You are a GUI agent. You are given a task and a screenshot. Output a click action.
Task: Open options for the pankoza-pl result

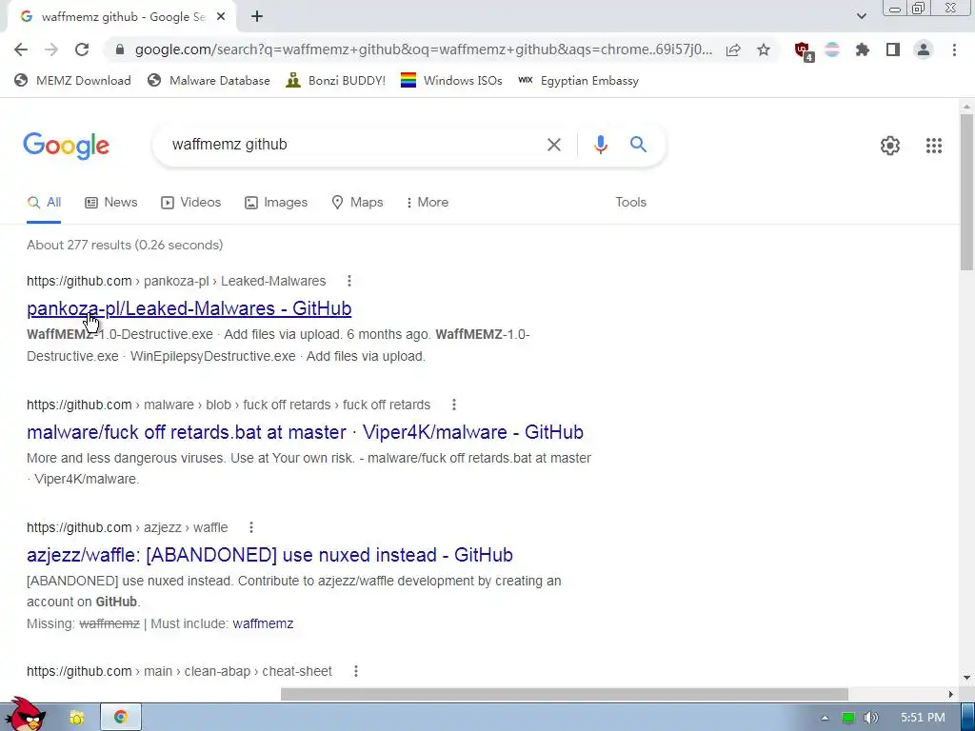(349, 281)
